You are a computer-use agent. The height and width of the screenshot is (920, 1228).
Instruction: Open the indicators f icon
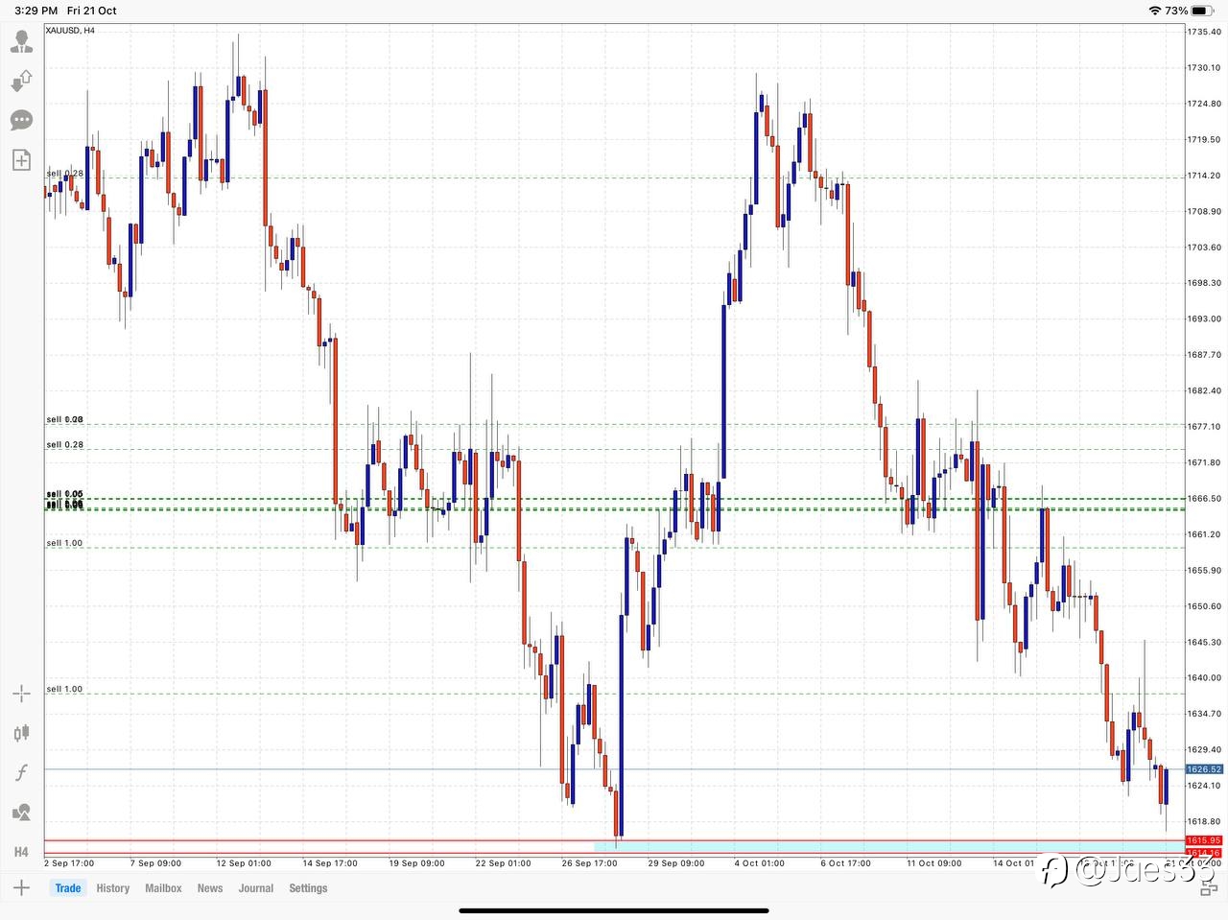point(21,772)
